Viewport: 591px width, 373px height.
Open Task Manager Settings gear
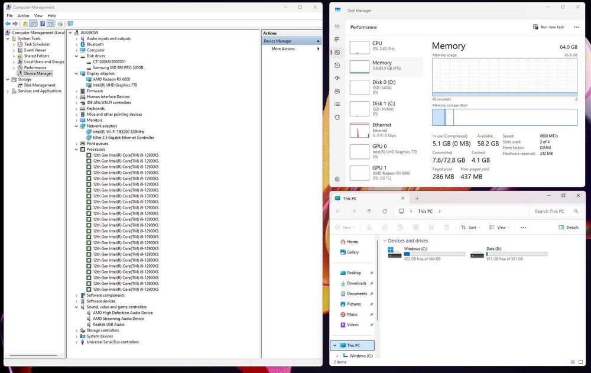point(337,179)
